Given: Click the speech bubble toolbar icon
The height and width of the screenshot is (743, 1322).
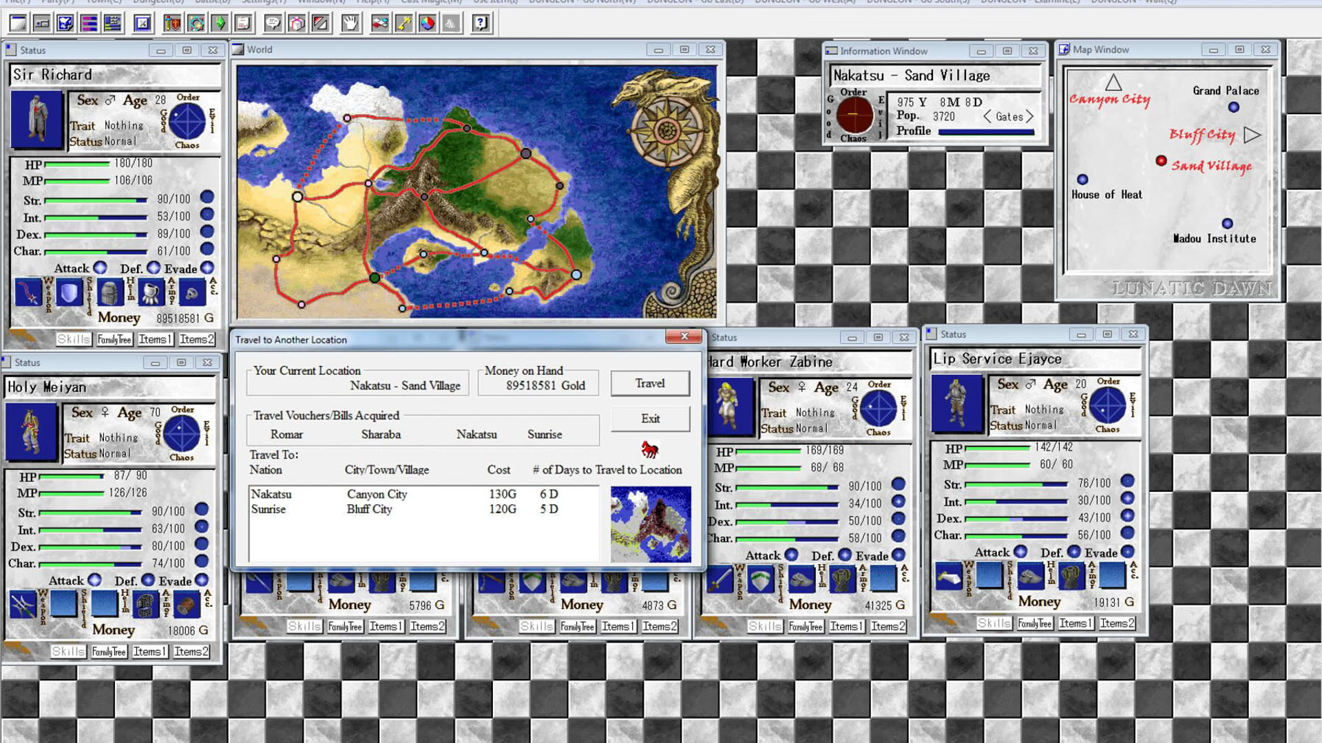Looking at the screenshot, I should coord(273,23).
